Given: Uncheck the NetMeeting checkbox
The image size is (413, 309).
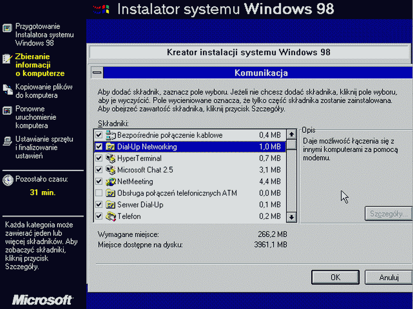Looking at the screenshot, I should 99,181.
